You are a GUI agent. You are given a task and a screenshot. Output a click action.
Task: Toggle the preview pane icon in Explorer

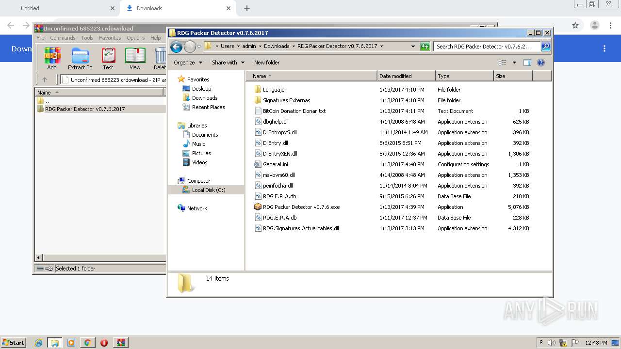coord(527,63)
